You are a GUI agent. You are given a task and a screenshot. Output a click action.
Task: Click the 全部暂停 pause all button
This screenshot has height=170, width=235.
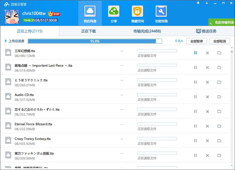[197, 41]
